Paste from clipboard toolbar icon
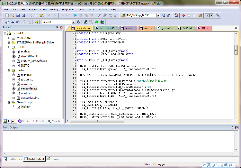The width and height of the screenshot is (241, 168). pyautogui.click(x=42, y=15)
